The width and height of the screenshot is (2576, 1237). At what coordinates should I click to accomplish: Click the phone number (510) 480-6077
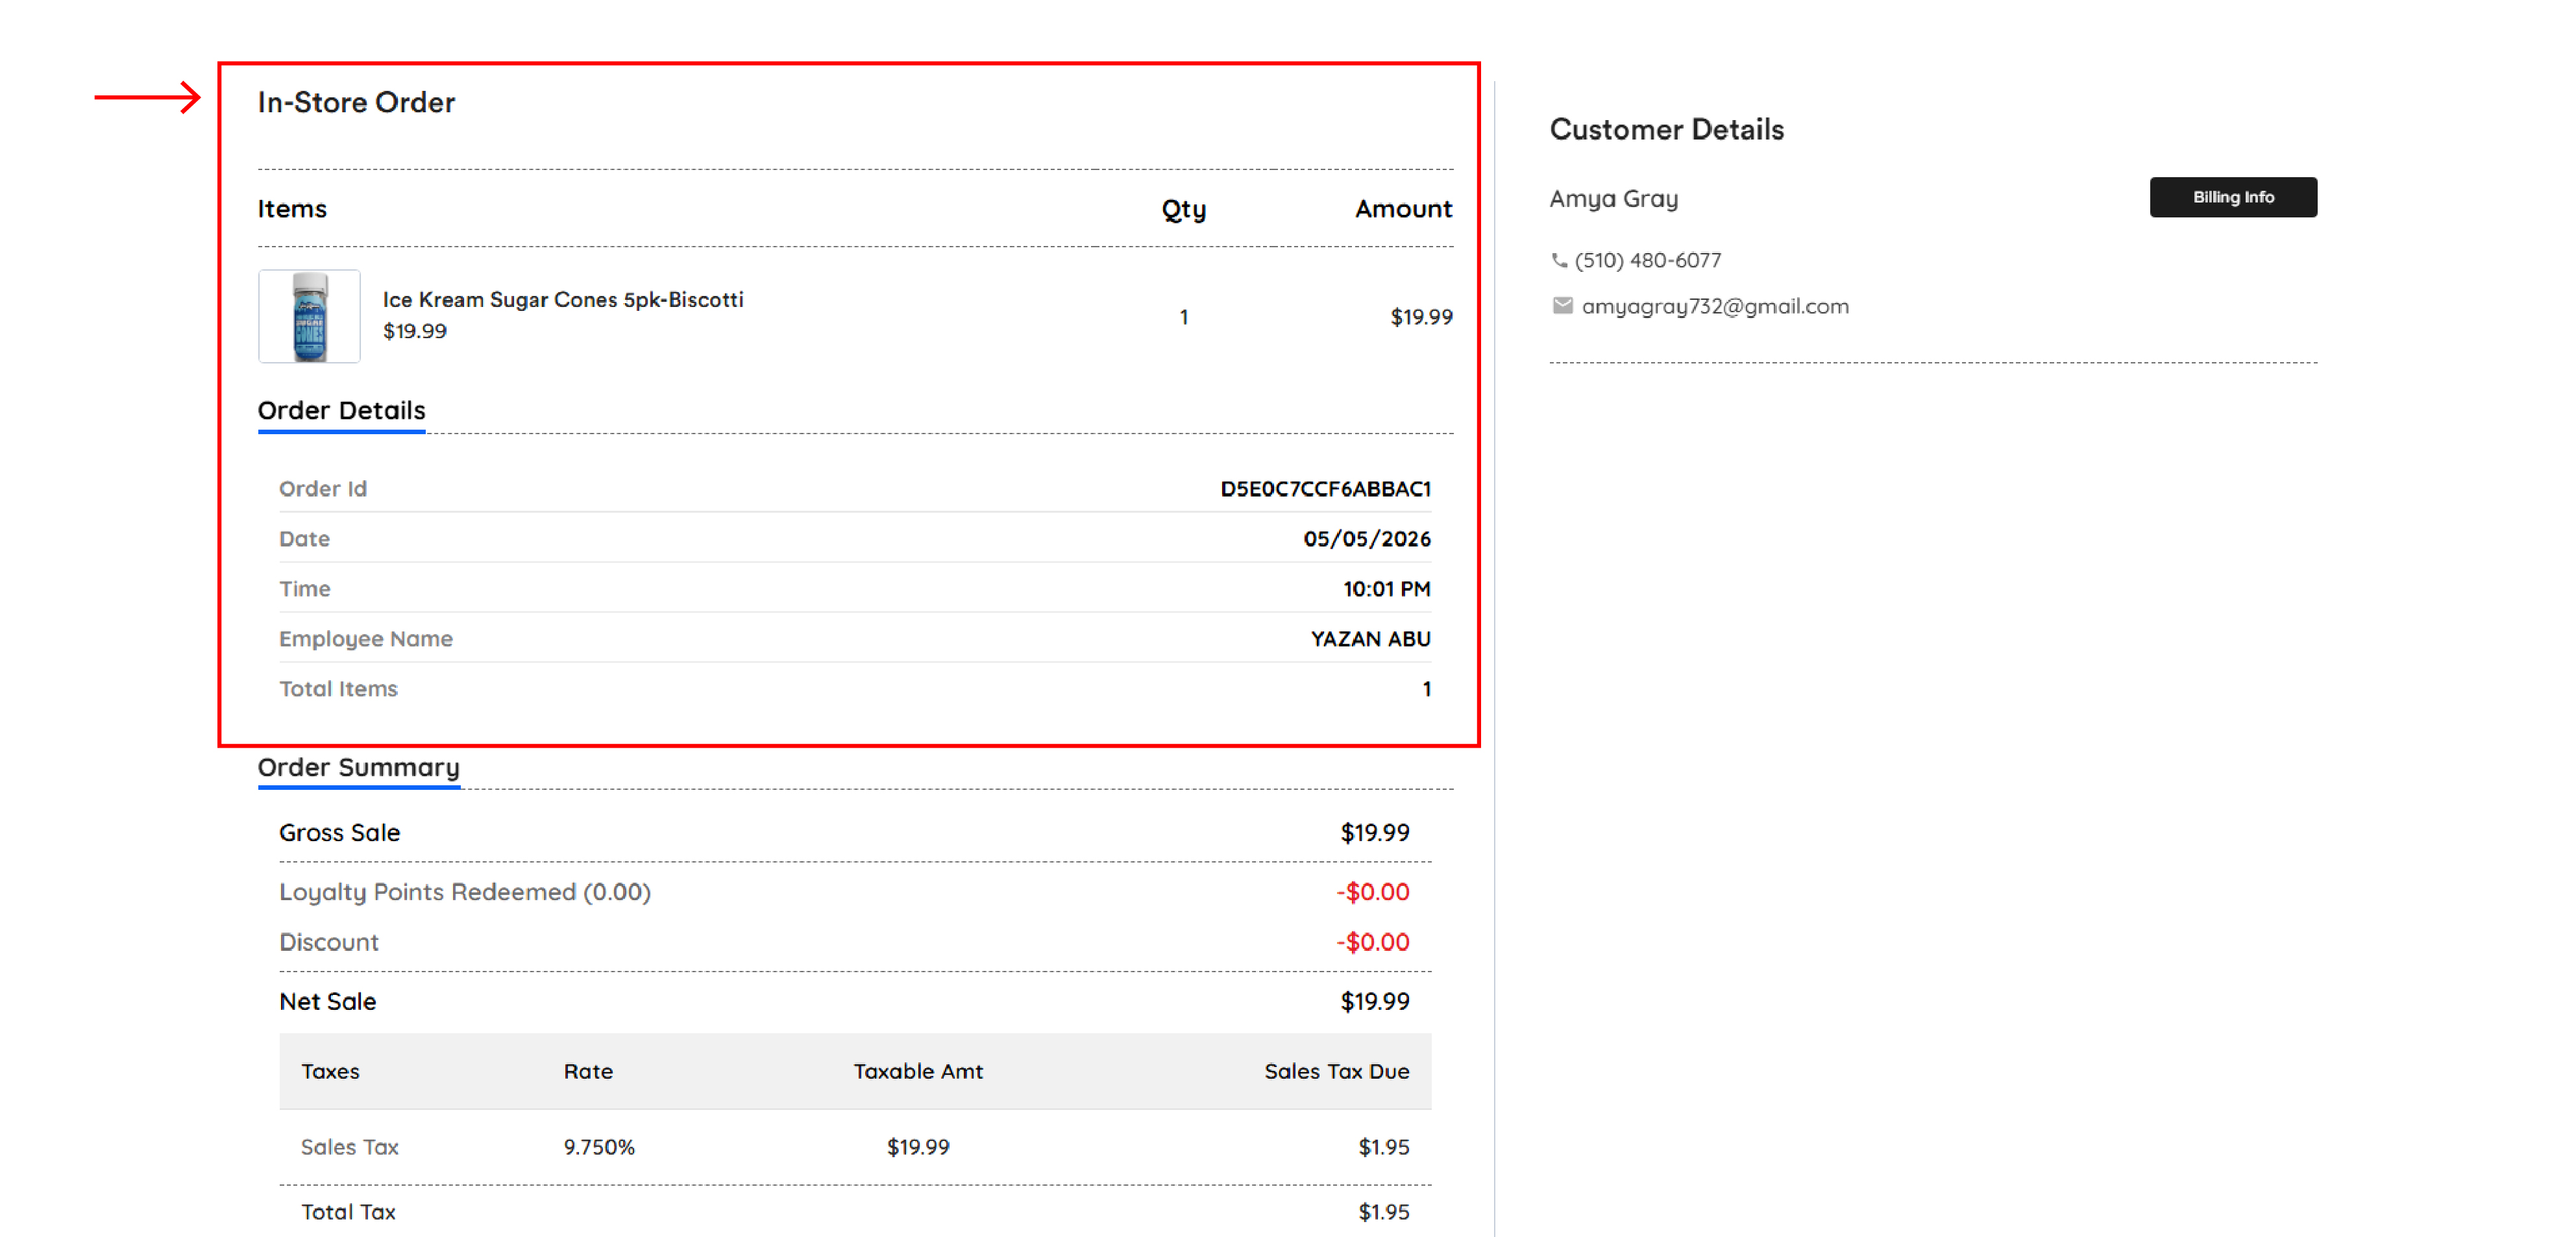pyautogui.click(x=1647, y=260)
